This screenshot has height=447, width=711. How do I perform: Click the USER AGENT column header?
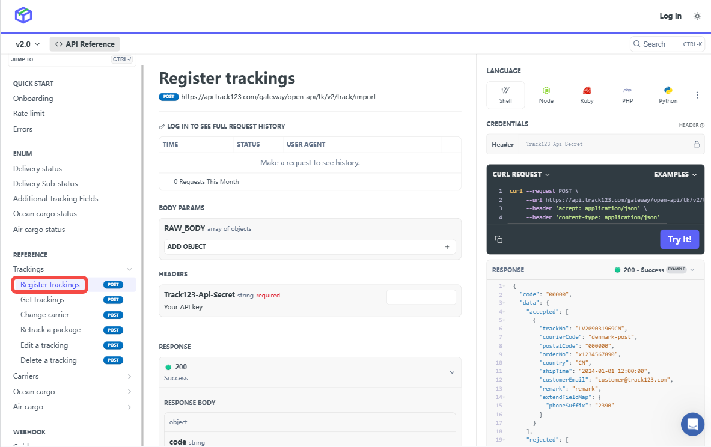pos(306,144)
